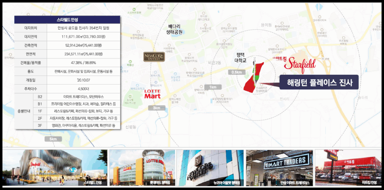
Task: Click the B2 floor cell
Action: [x=40, y=97]
